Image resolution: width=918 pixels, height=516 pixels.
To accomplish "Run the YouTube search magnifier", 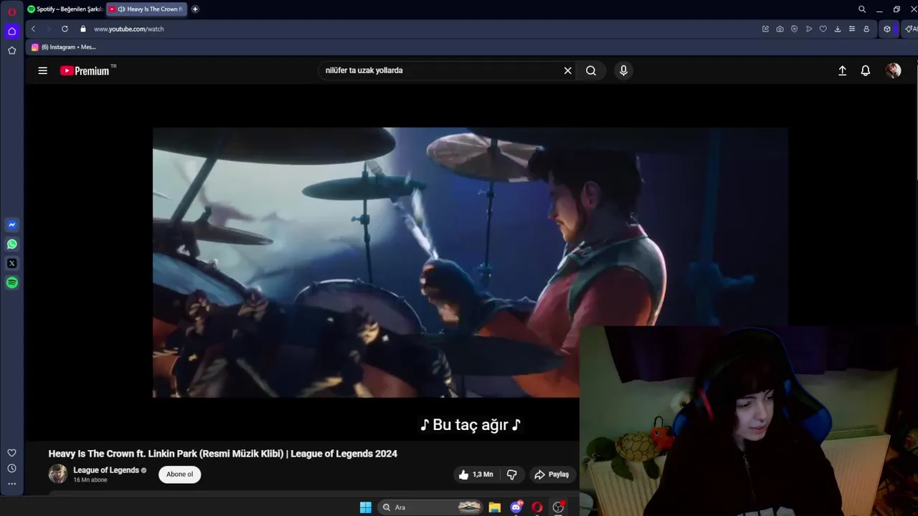I will click(x=591, y=70).
